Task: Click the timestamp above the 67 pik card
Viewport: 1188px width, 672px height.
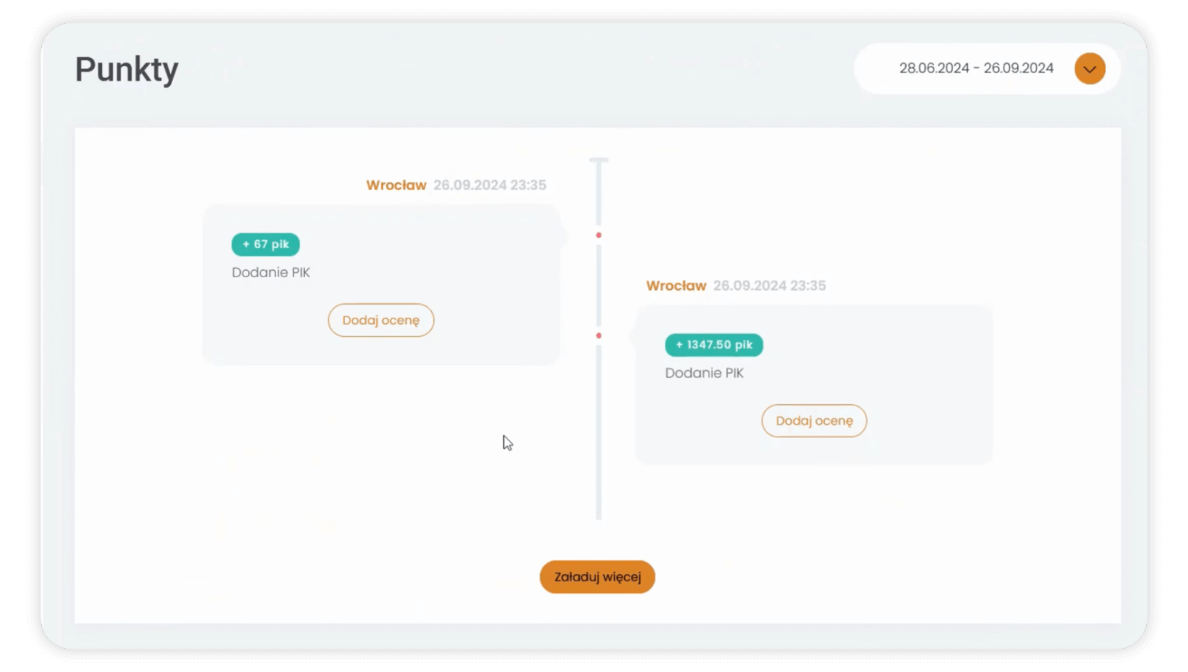Action: coord(490,185)
